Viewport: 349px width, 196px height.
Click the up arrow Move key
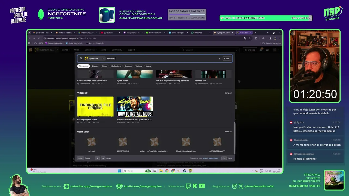pos(97,158)
